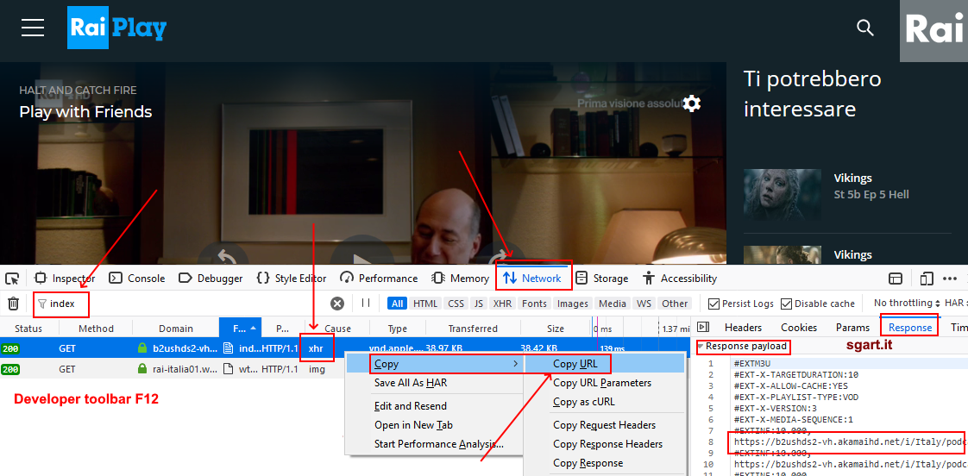Click the index filter input field
Viewport: 968px width, 476px height.
click(62, 304)
